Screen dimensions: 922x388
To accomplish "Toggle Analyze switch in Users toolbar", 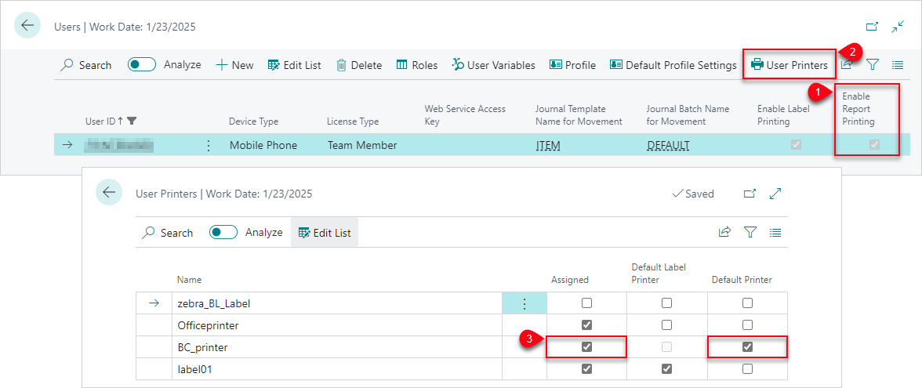I will click(142, 65).
